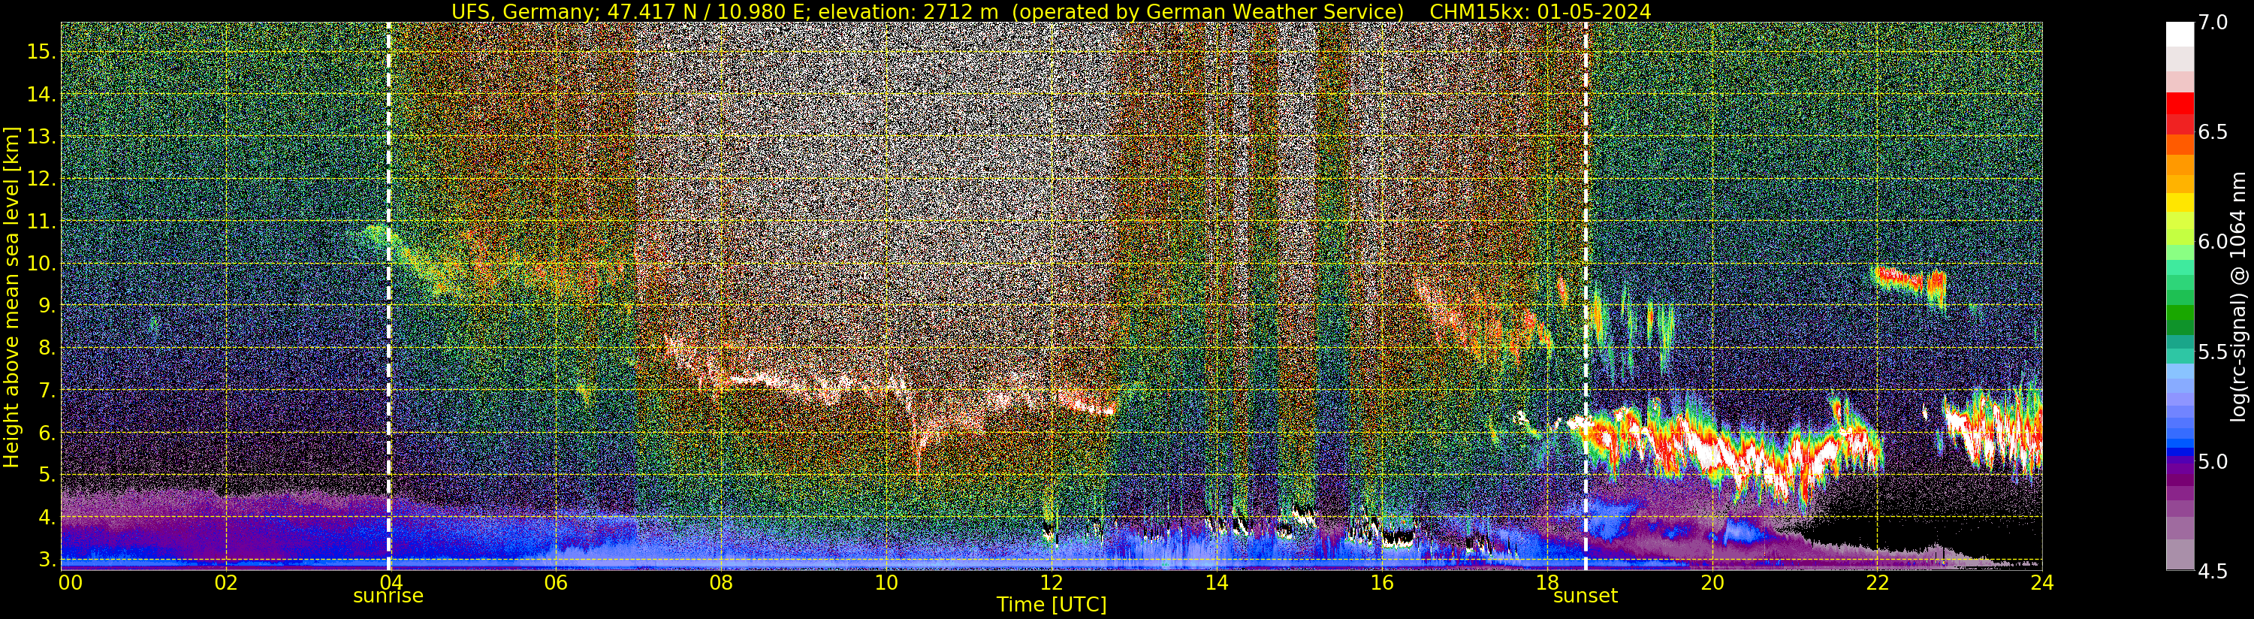Click the '5.' height tick label
The height and width of the screenshot is (619, 2254).
click(47, 476)
